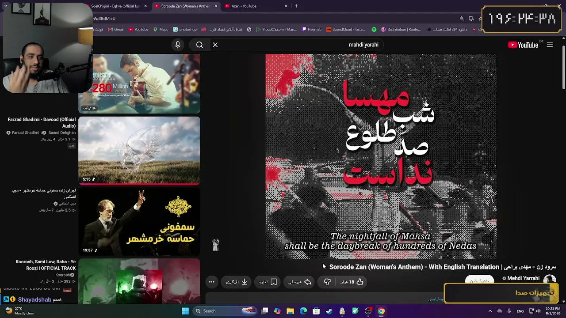Viewport: 566px width, 318px height.
Task: Open the 280 Million views mix thumbnail
Action: click(139, 83)
